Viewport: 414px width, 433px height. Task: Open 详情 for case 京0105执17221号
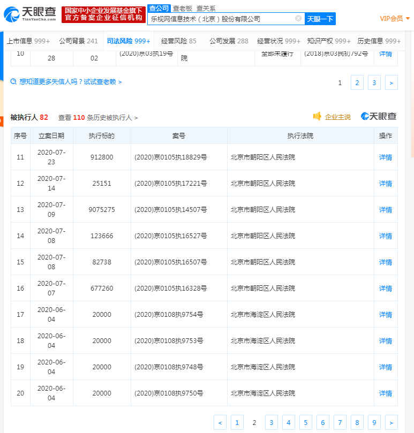(385, 184)
